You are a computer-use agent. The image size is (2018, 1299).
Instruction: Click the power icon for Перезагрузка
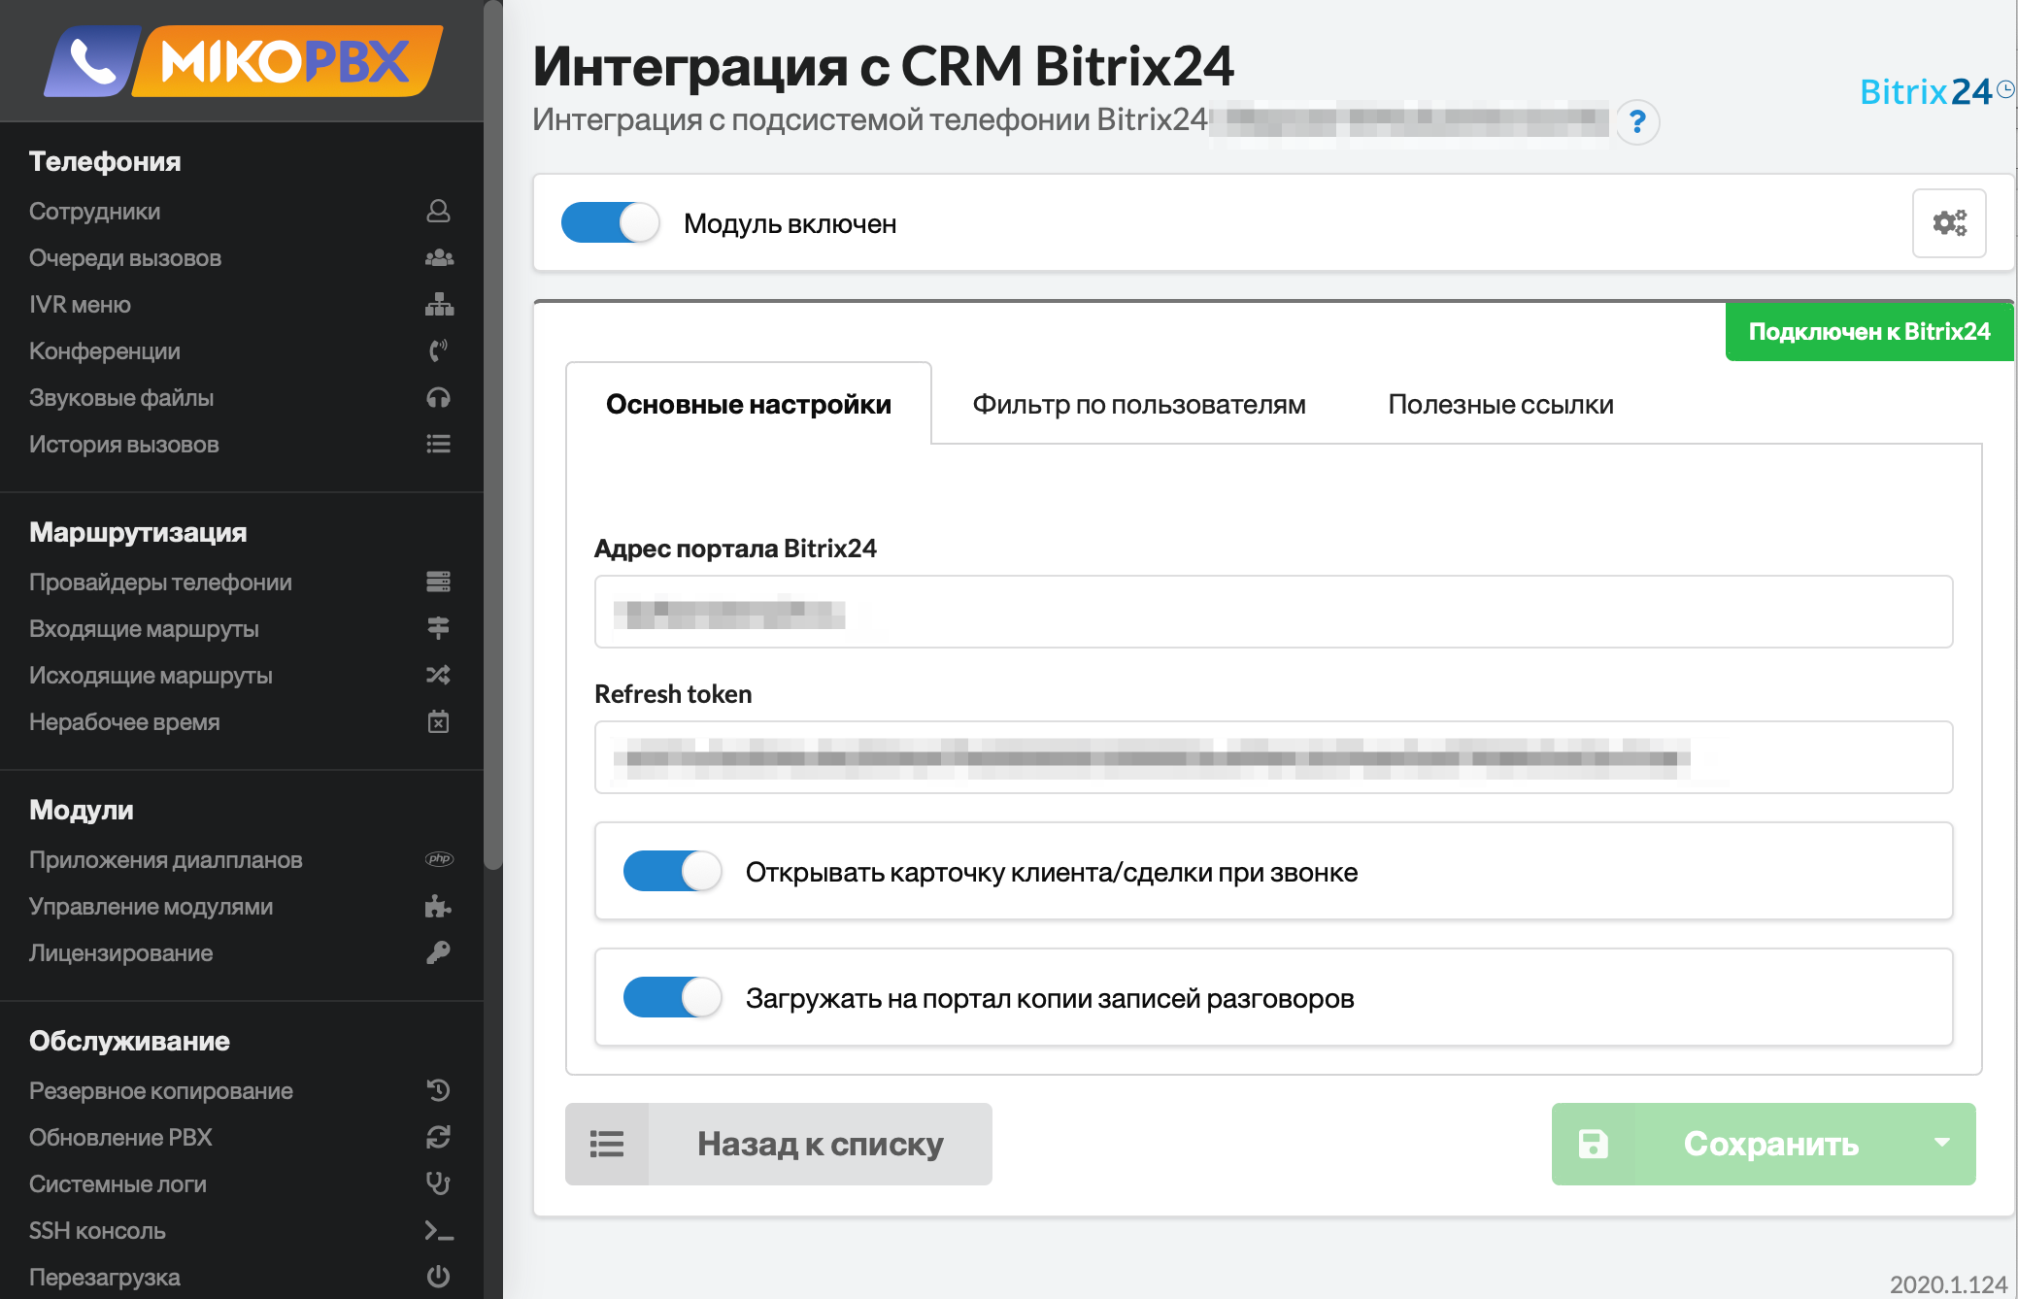point(439,1277)
